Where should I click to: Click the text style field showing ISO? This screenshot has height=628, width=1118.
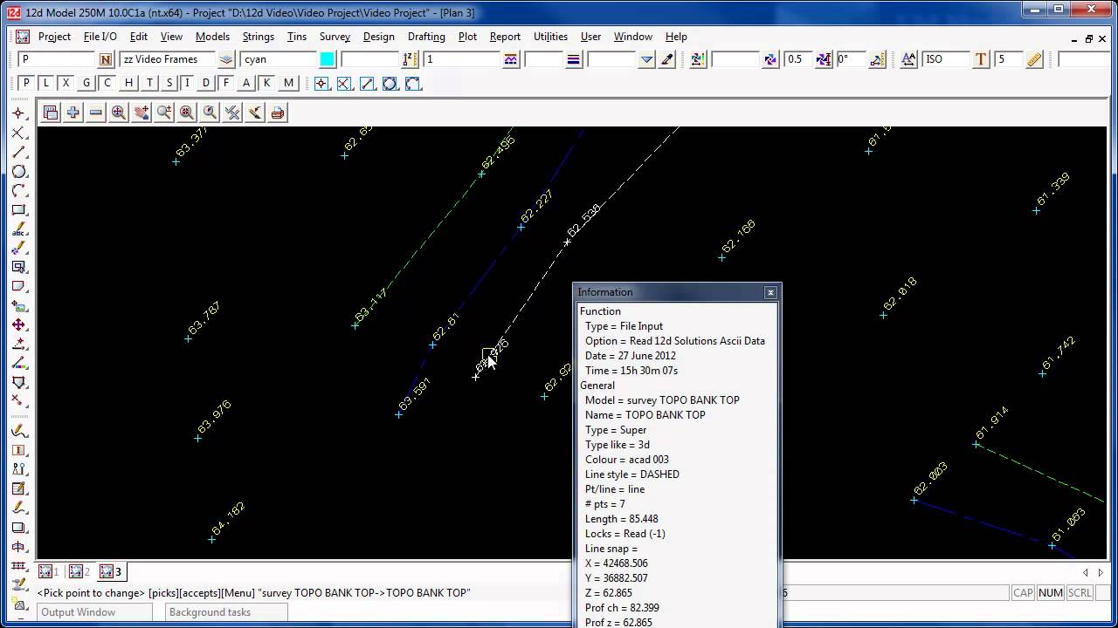click(x=946, y=59)
